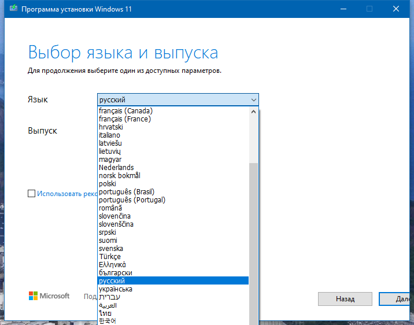
Task: Select Thai 'ไทย' language
Action: coord(173,313)
